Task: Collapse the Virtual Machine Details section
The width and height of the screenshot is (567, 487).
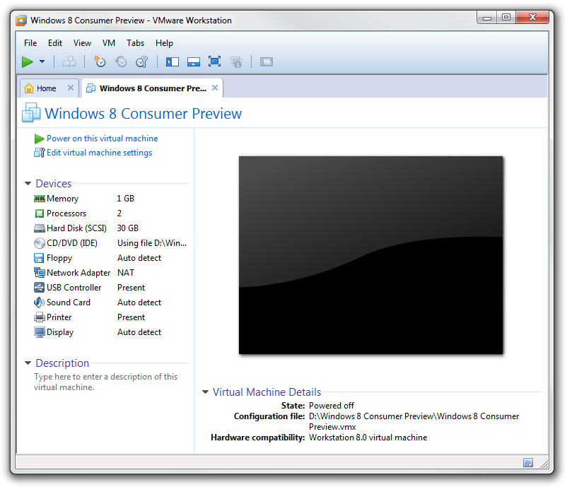Action: click(x=205, y=392)
